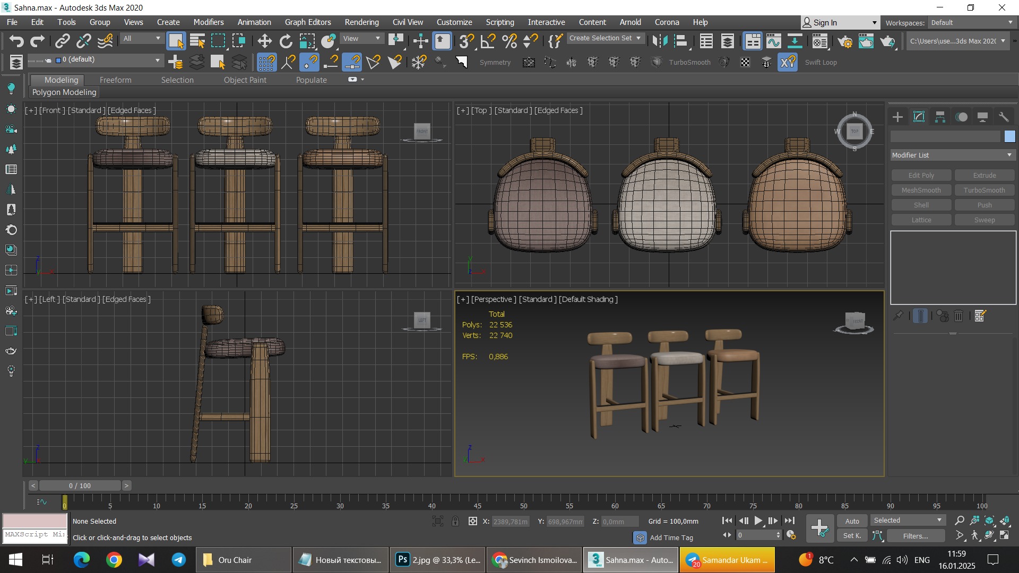Open the selection filter All dropdown
The image size is (1019, 573).
142,39
